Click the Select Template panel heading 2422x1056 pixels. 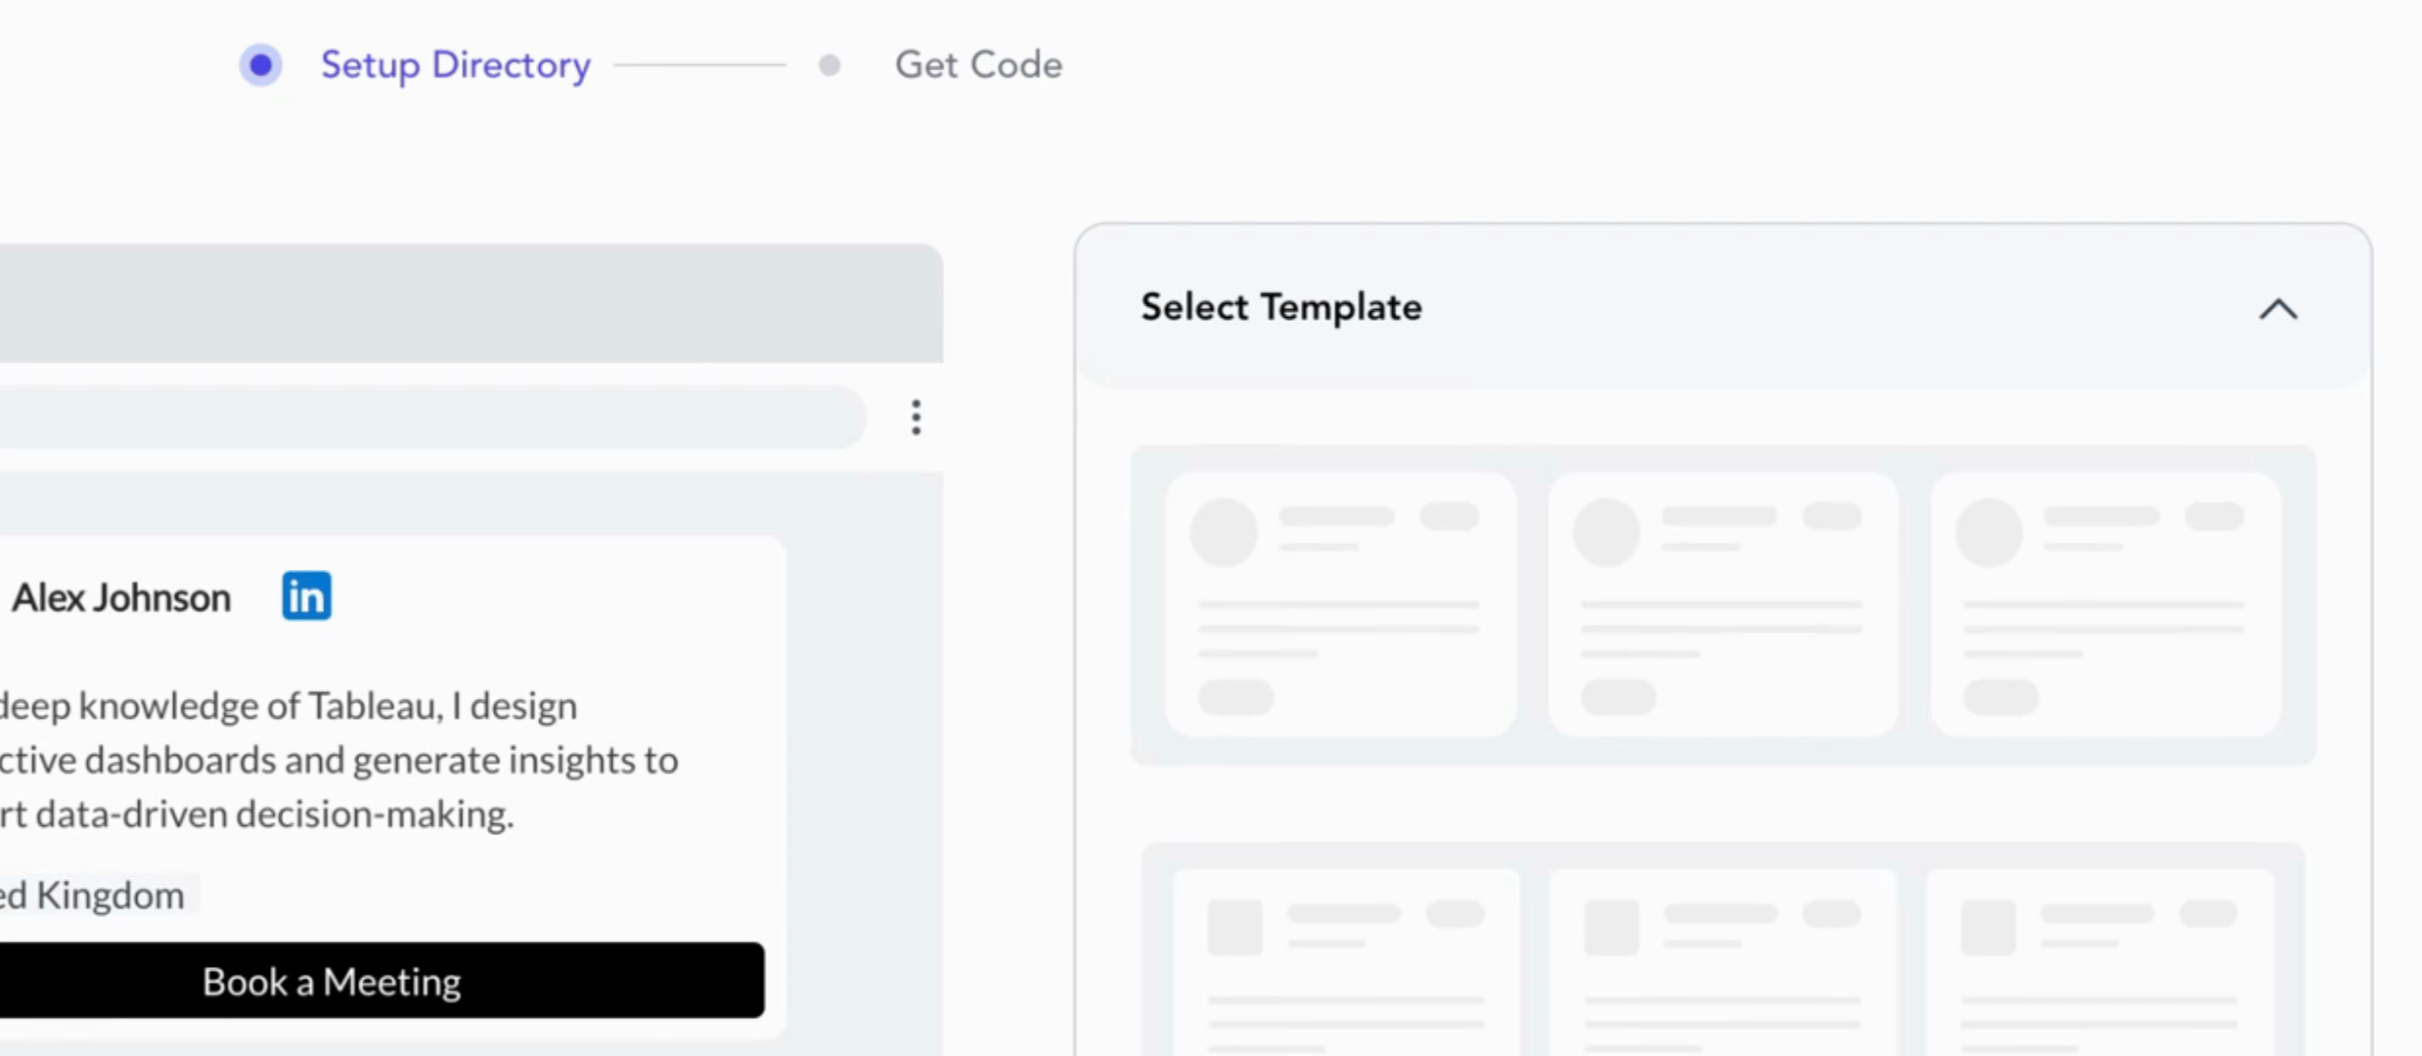coord(1280,307)
